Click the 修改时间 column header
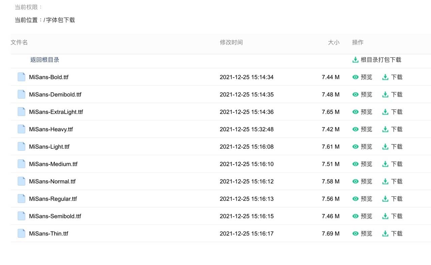Viewport: 431px width, 265px height. point(231,42)
